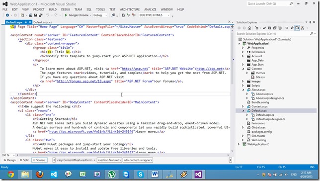The height and width of the screenshot is (181, 320).
Task: Click the section.featured breadcrumb tag
Action: point(109,160)
